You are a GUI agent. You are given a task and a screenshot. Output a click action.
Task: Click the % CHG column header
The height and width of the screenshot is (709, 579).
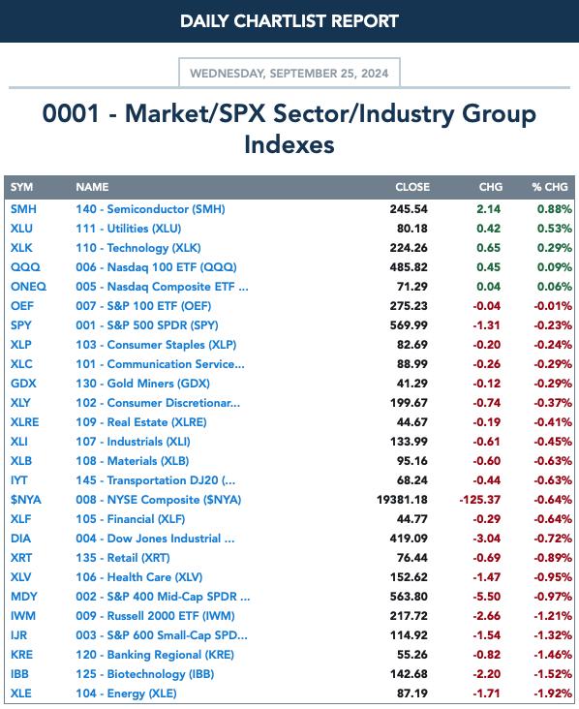[x=550, y=187]
